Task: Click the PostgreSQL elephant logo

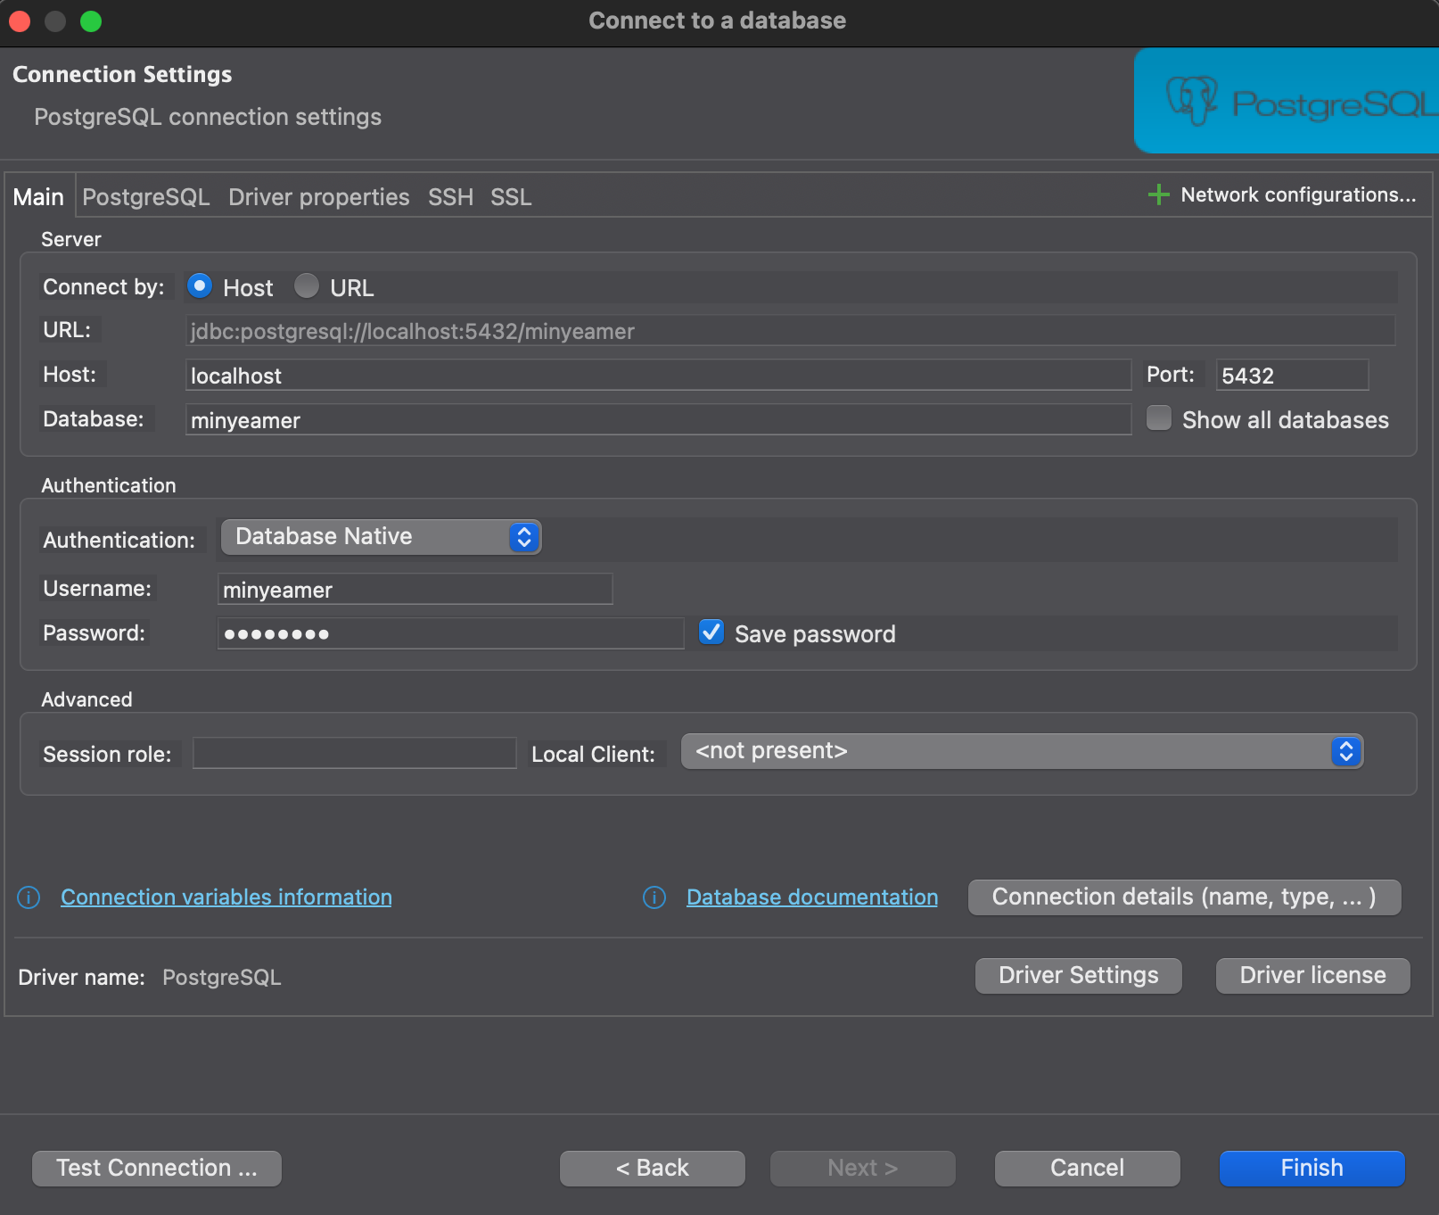Action: pyautogui.click(x=1192, y=101)
